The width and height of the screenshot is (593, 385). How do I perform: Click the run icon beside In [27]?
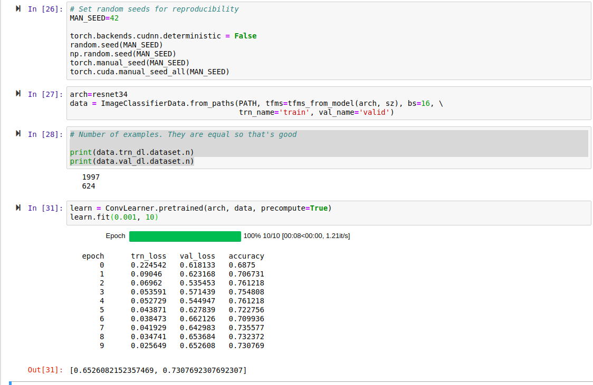coord(18,94)
